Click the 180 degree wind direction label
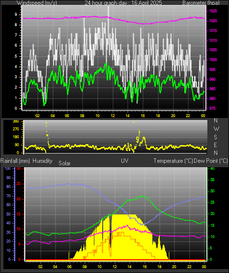This screenshot has height=273, width=229. pyautogui.click(x=16, y=137)
